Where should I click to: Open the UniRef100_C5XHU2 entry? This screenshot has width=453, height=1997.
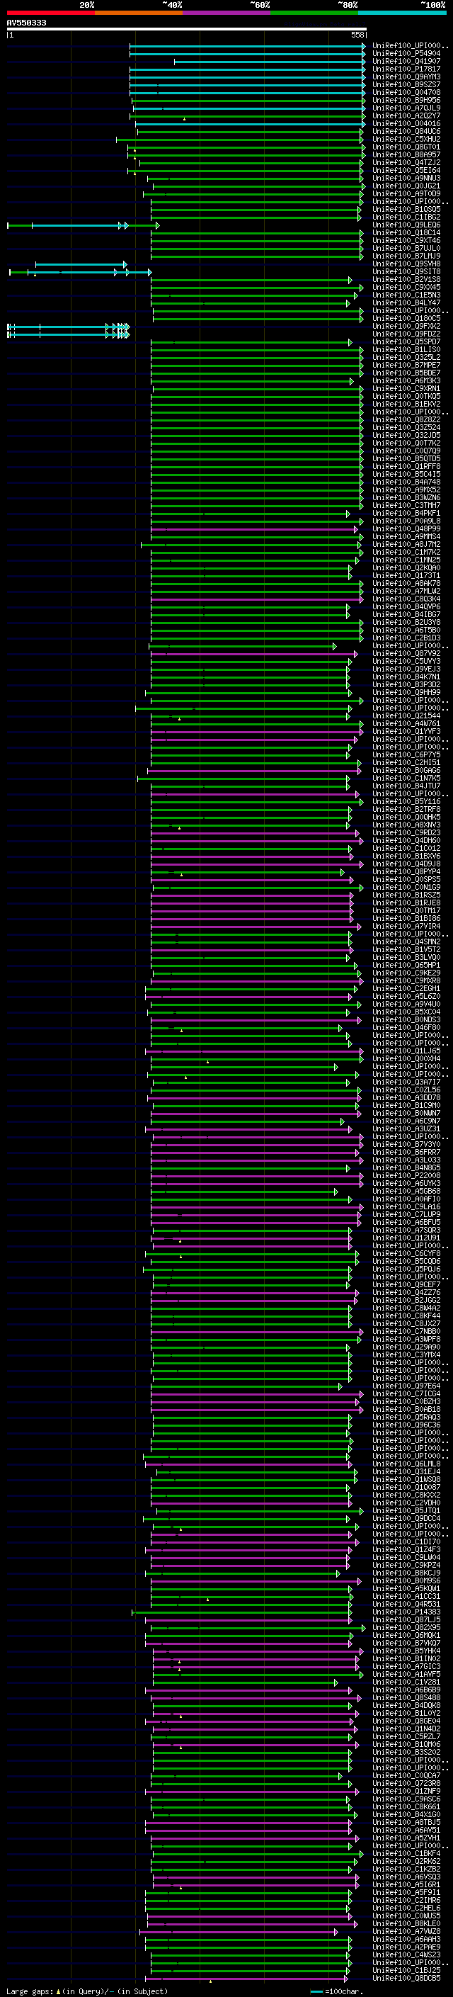tap(406, 140)
